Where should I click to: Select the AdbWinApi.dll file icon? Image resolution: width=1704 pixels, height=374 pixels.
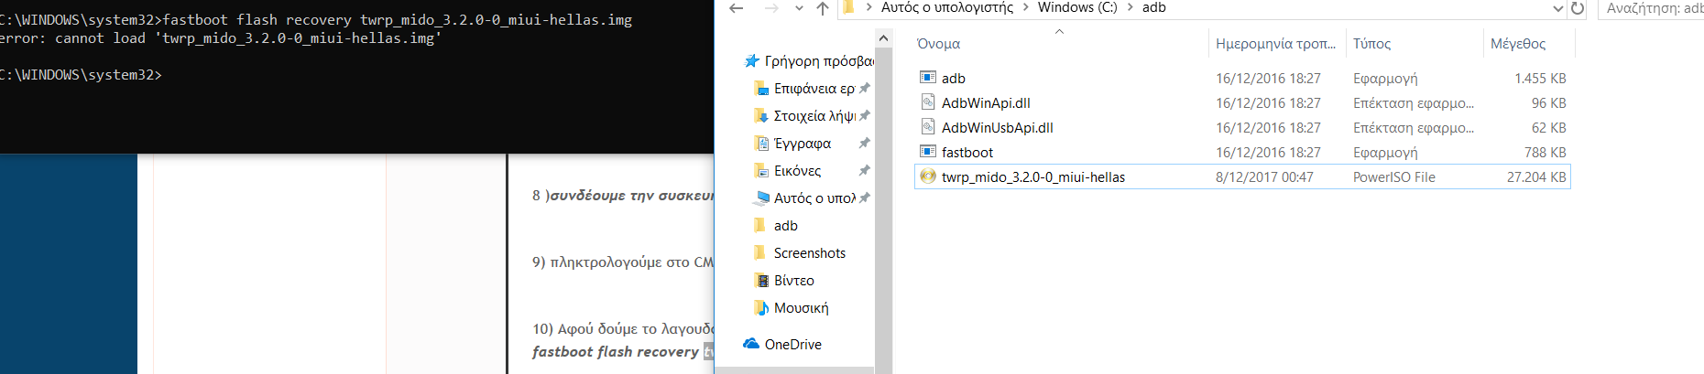pyautogui.click(x=928, y=102)
